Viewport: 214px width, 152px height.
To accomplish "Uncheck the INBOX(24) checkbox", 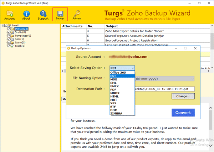I will point(9,29).
